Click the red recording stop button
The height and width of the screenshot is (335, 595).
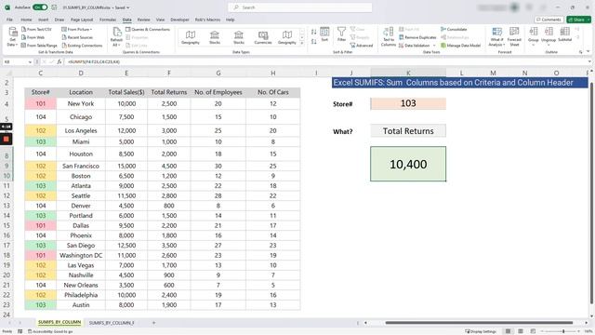click(7, 139)
